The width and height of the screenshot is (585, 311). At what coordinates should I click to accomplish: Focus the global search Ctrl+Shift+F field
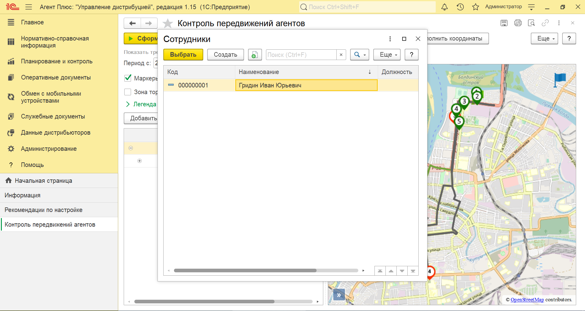367,7
